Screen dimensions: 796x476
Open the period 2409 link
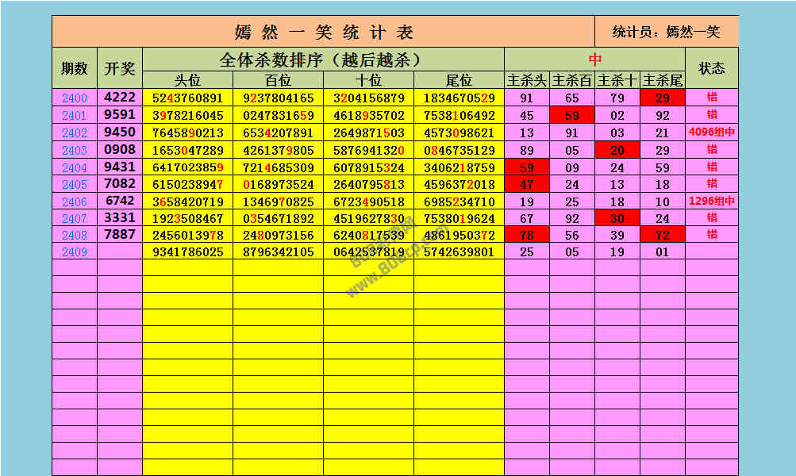point(75,252)
